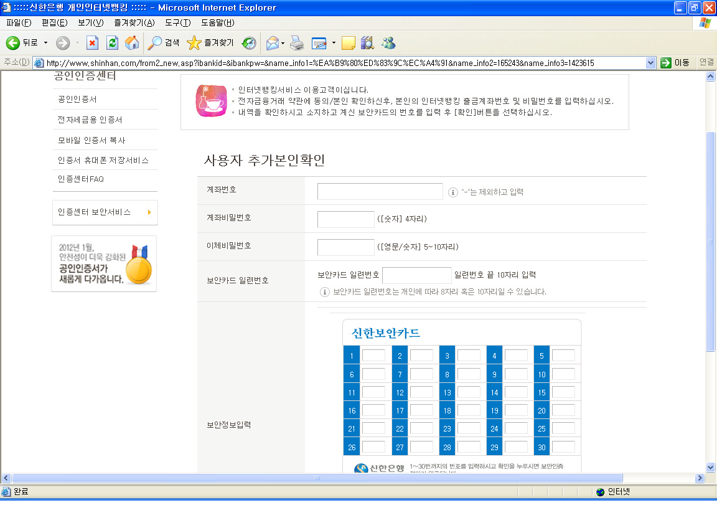The image size is (717, 505).
Task: Open Favorites star icon
Action: [194, 43]
